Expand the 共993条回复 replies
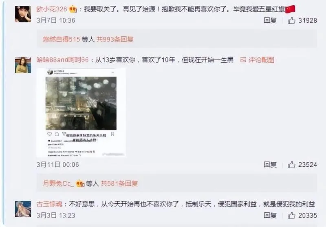 point(115,39)
